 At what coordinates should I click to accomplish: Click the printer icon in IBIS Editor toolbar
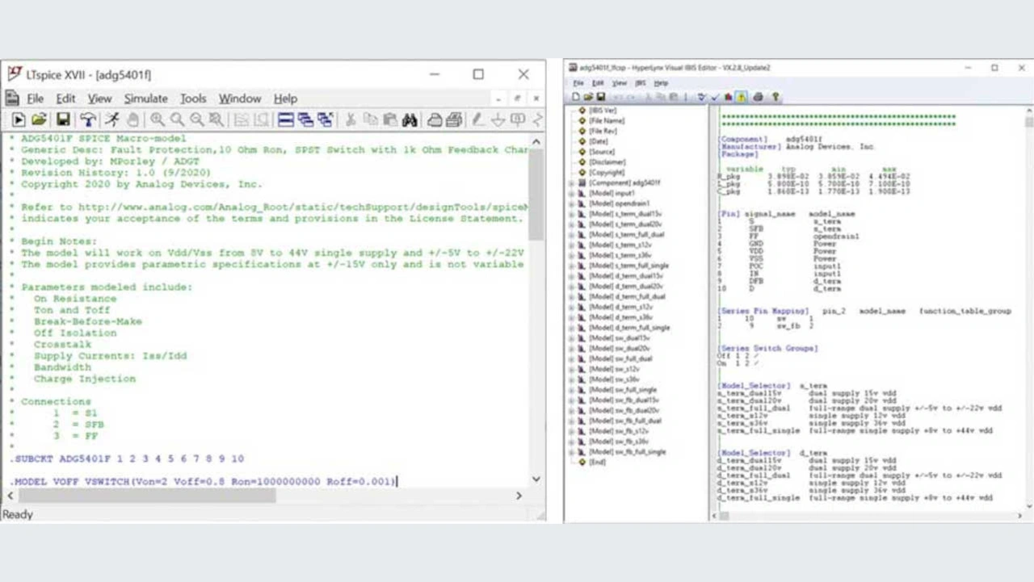758,97
